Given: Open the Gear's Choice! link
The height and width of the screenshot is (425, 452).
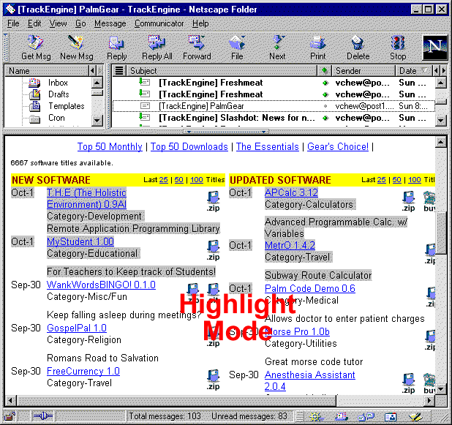Looking at the screenshot, I should click(338, 147).
